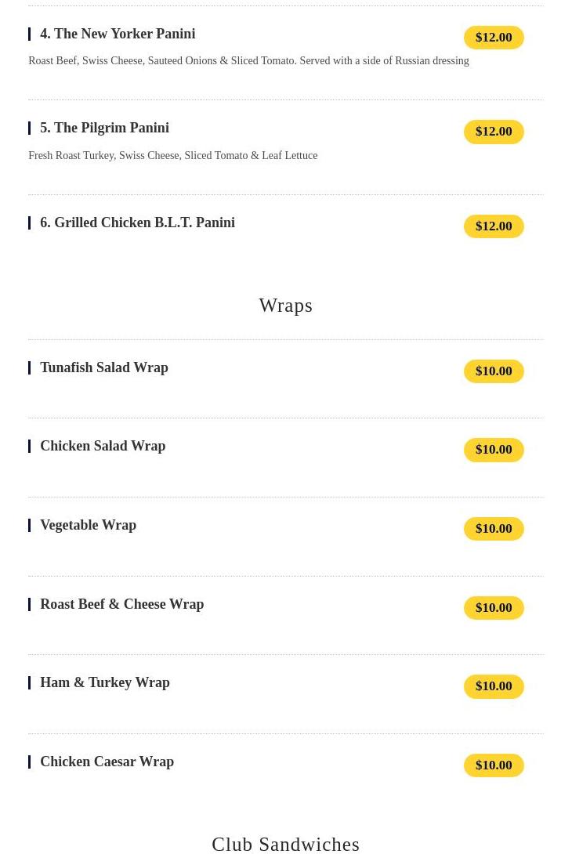Click Grilled Chicken B.L.T. Panini price badge
The width and height of the screenshot is (572, 854).
pos(494,226)
